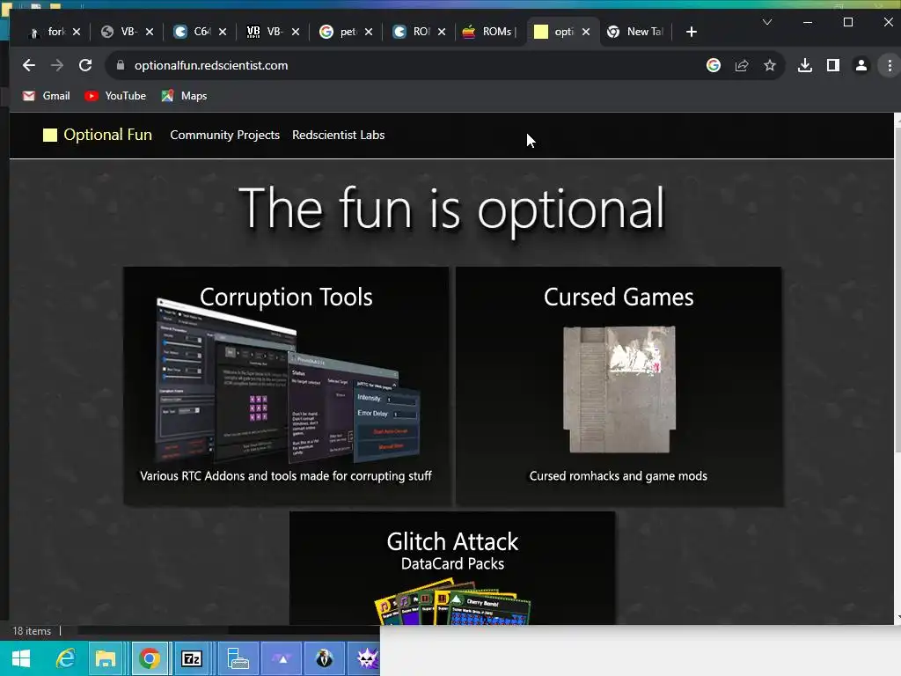Open the Maps bookmark
The image size is (901, 676).
pyautogui.click(x=184, y=96)
